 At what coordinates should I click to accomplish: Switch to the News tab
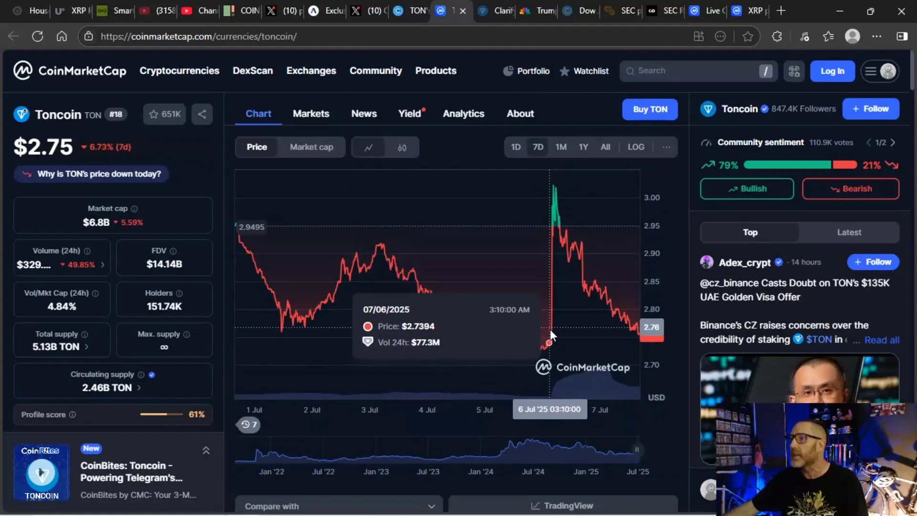(364, 114)
